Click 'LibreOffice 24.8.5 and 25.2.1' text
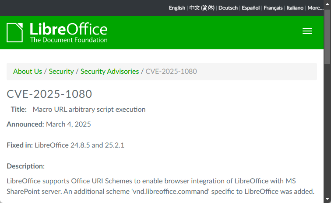This screenshot has height=203, width=331. tap(79, 145)
